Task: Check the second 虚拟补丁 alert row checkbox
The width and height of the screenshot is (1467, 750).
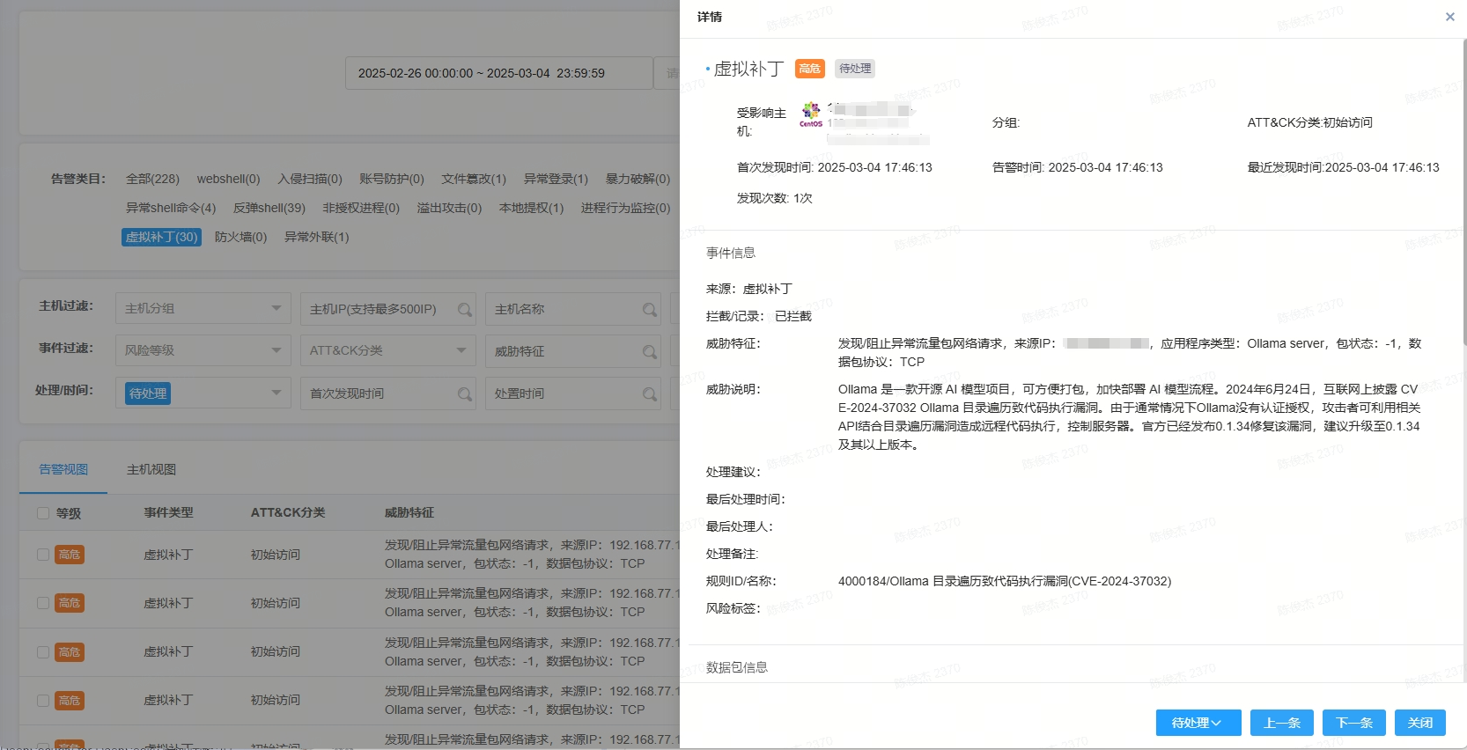Action: click(x=43, y=603)
